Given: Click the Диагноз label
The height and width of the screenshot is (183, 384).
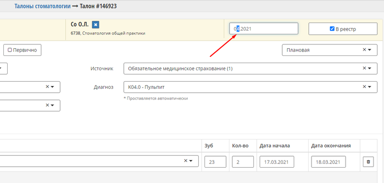Looking at the screenshot, I should [103, 87].
